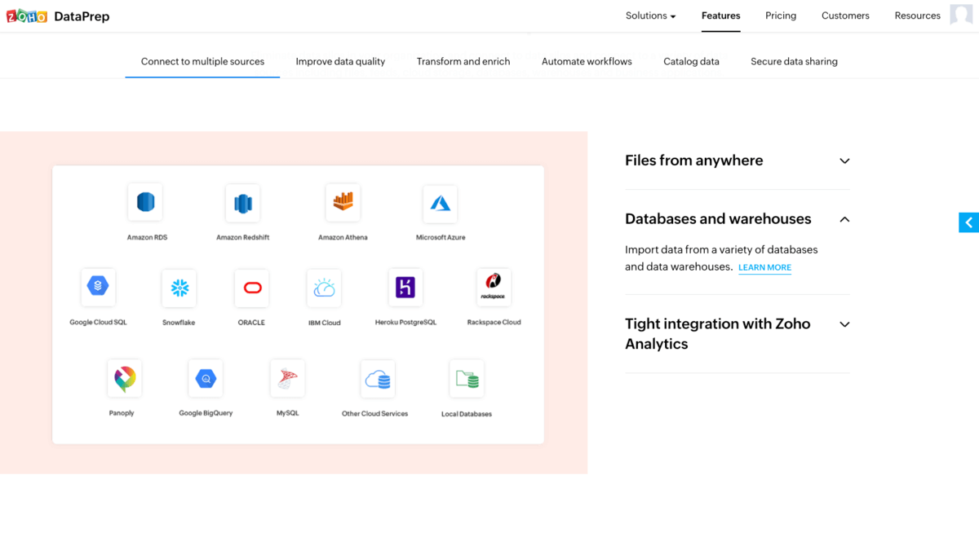Click the Local Databases label text
This screenshot has width=979, height=550.
[x=467, y=414]
